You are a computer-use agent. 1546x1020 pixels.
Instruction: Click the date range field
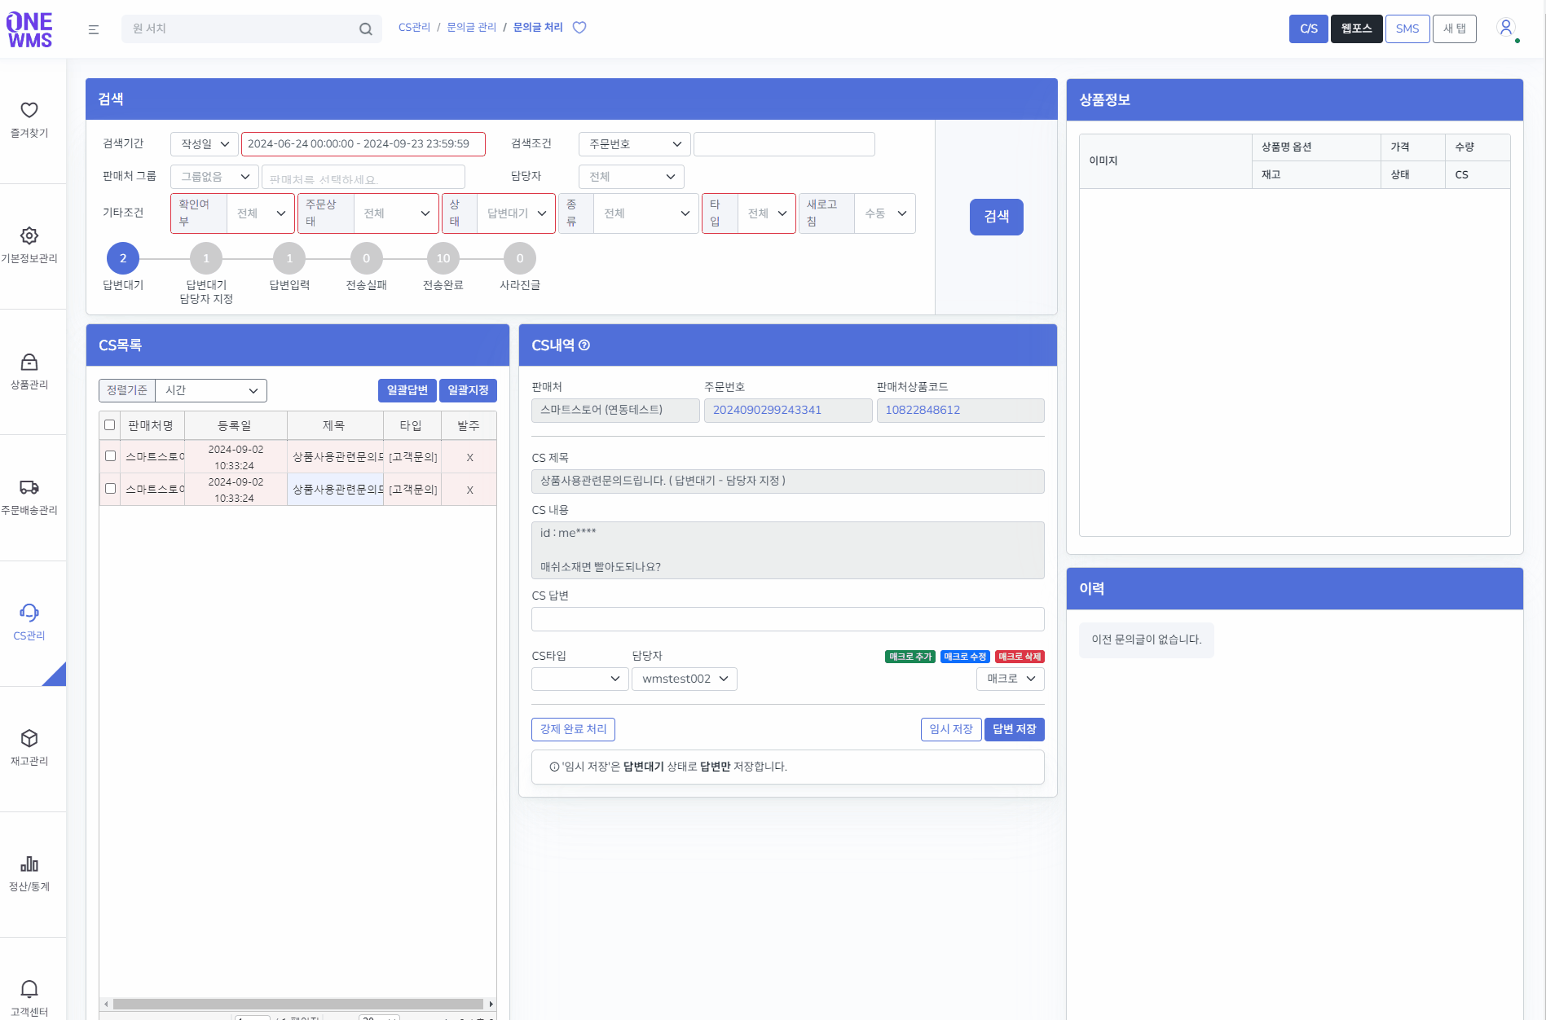point(363,144)
